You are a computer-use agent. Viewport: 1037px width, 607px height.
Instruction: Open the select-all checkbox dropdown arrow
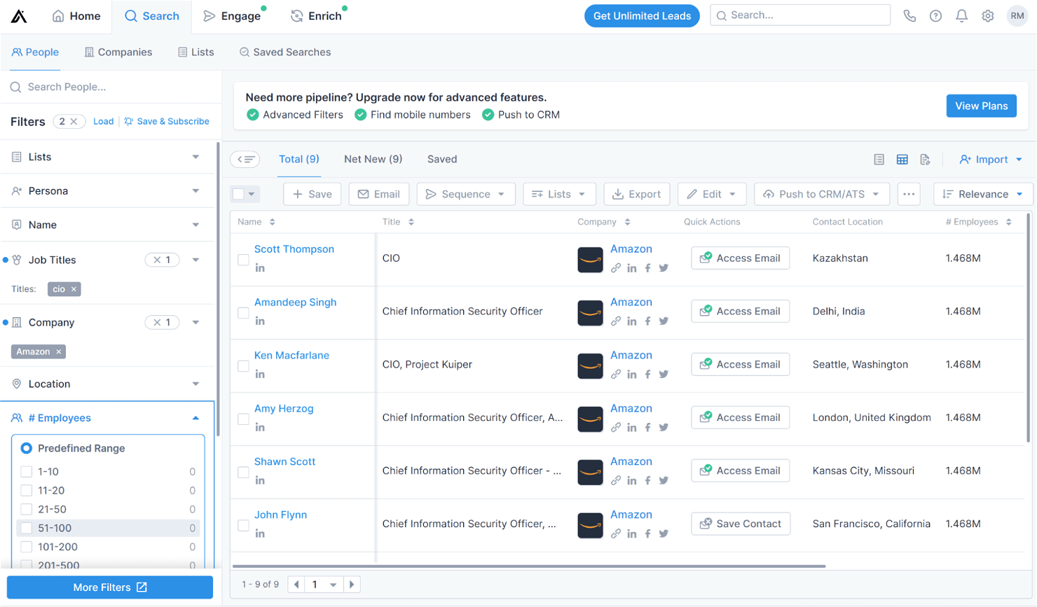pyautogui.click(x=252, y=194)
